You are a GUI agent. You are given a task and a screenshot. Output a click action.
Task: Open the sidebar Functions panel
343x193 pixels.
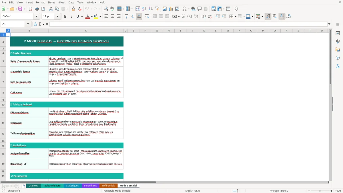(x=338, y=66)
